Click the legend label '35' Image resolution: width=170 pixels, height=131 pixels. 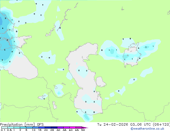point(64,130)
